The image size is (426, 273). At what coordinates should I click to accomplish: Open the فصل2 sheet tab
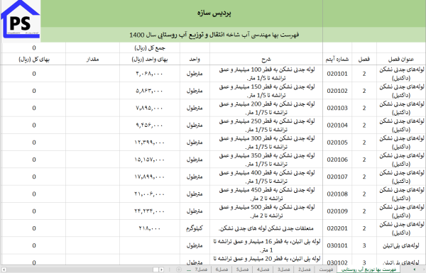305,269
